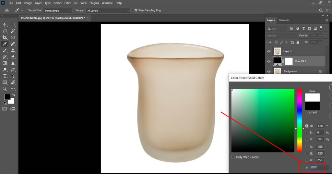Image resolution: width=332 pixels, height=174 pixels.
Task: Click the Lock position icon
Action: point(287,42)
